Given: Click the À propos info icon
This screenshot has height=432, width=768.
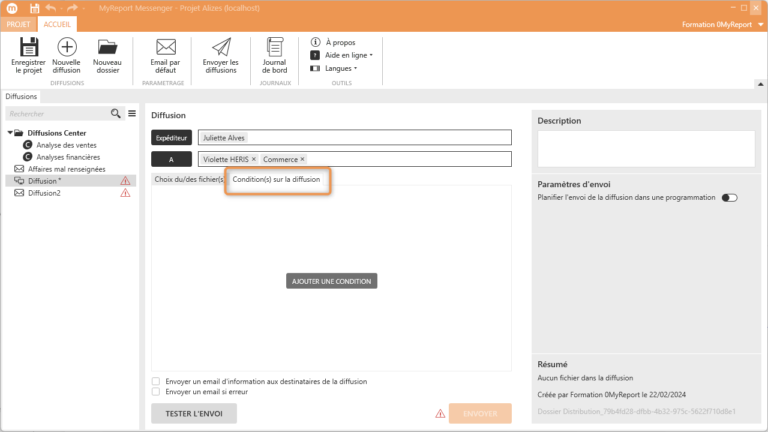Looking at the screenshot, I should click(x=315, y=42).
